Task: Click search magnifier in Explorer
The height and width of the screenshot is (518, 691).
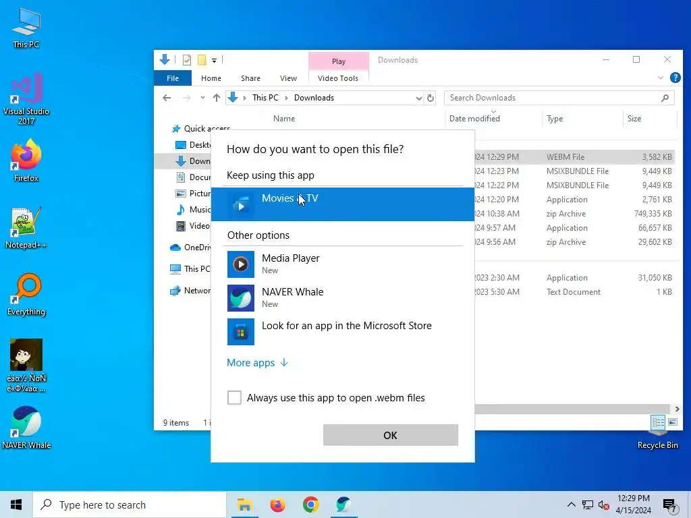Action: click(x=665, y=98)
